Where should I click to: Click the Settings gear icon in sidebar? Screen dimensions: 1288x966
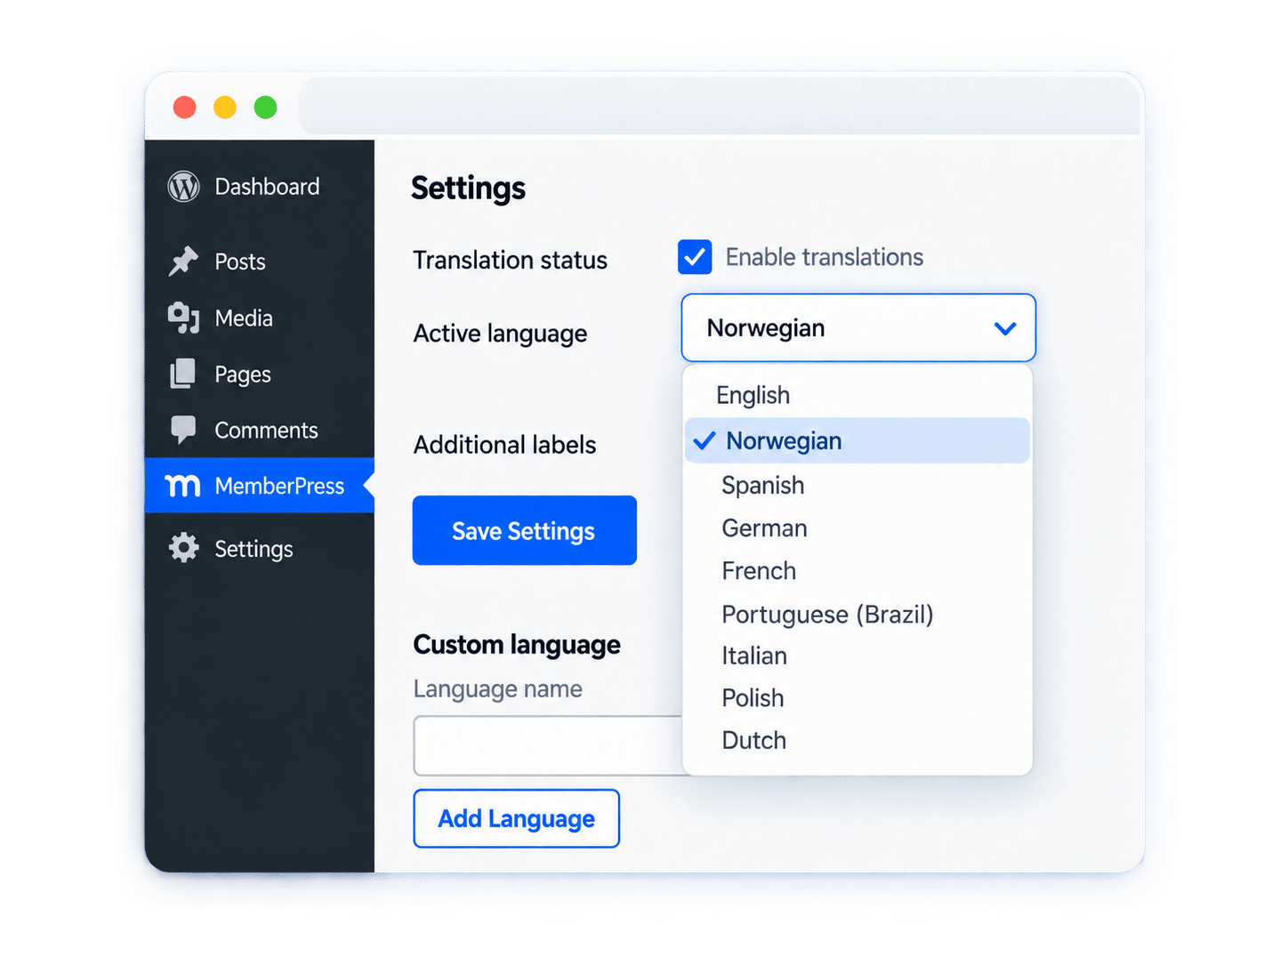(x=183, y=548)
